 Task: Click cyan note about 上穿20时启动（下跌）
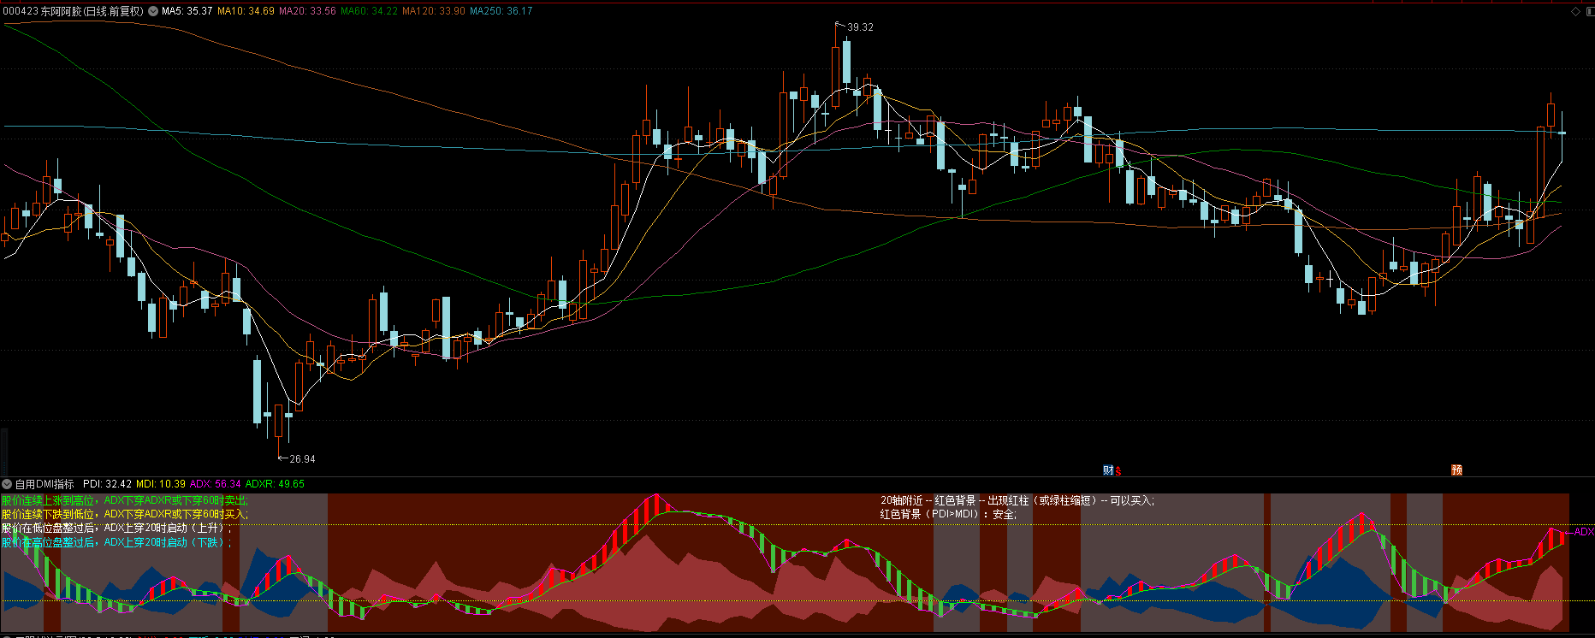pos(117,542)
